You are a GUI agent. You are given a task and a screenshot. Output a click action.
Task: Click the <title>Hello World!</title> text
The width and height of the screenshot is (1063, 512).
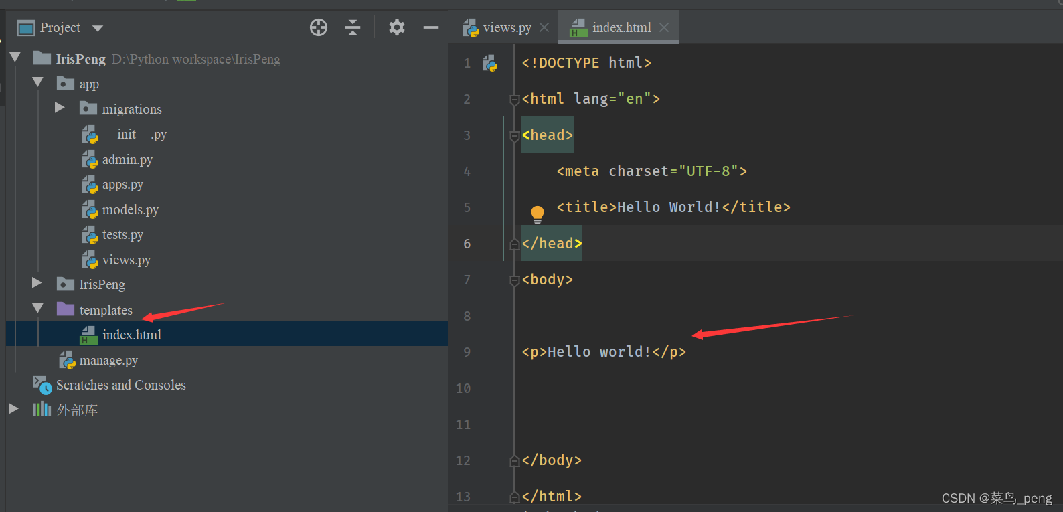click(673, 207)
